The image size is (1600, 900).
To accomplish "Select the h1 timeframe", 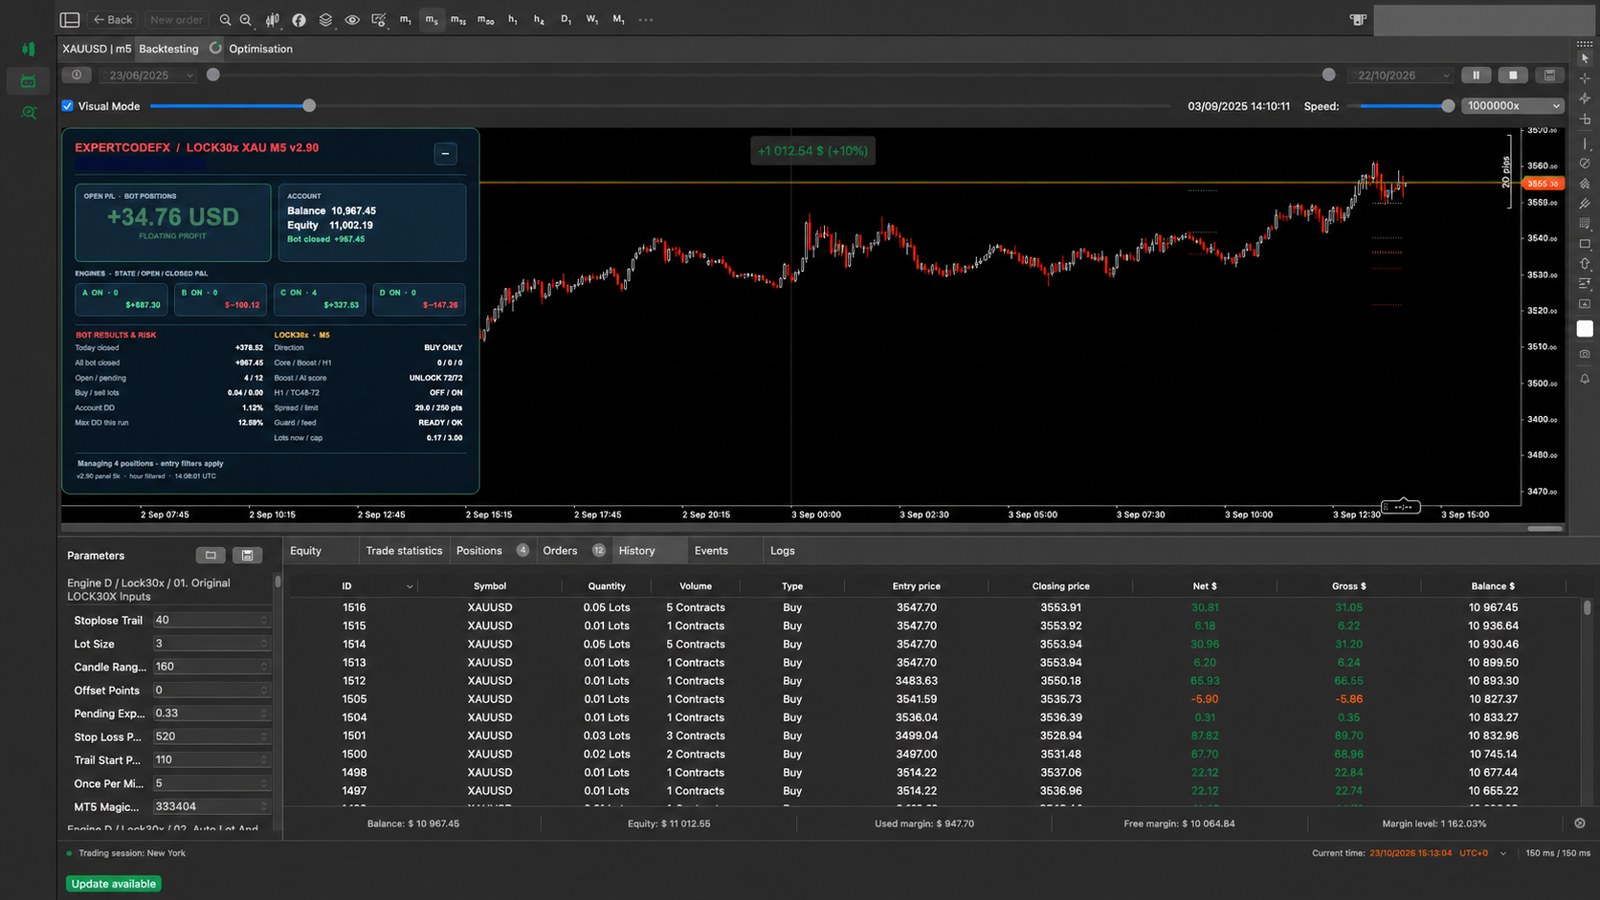I will pyautogui.click(x=513, y=19).
